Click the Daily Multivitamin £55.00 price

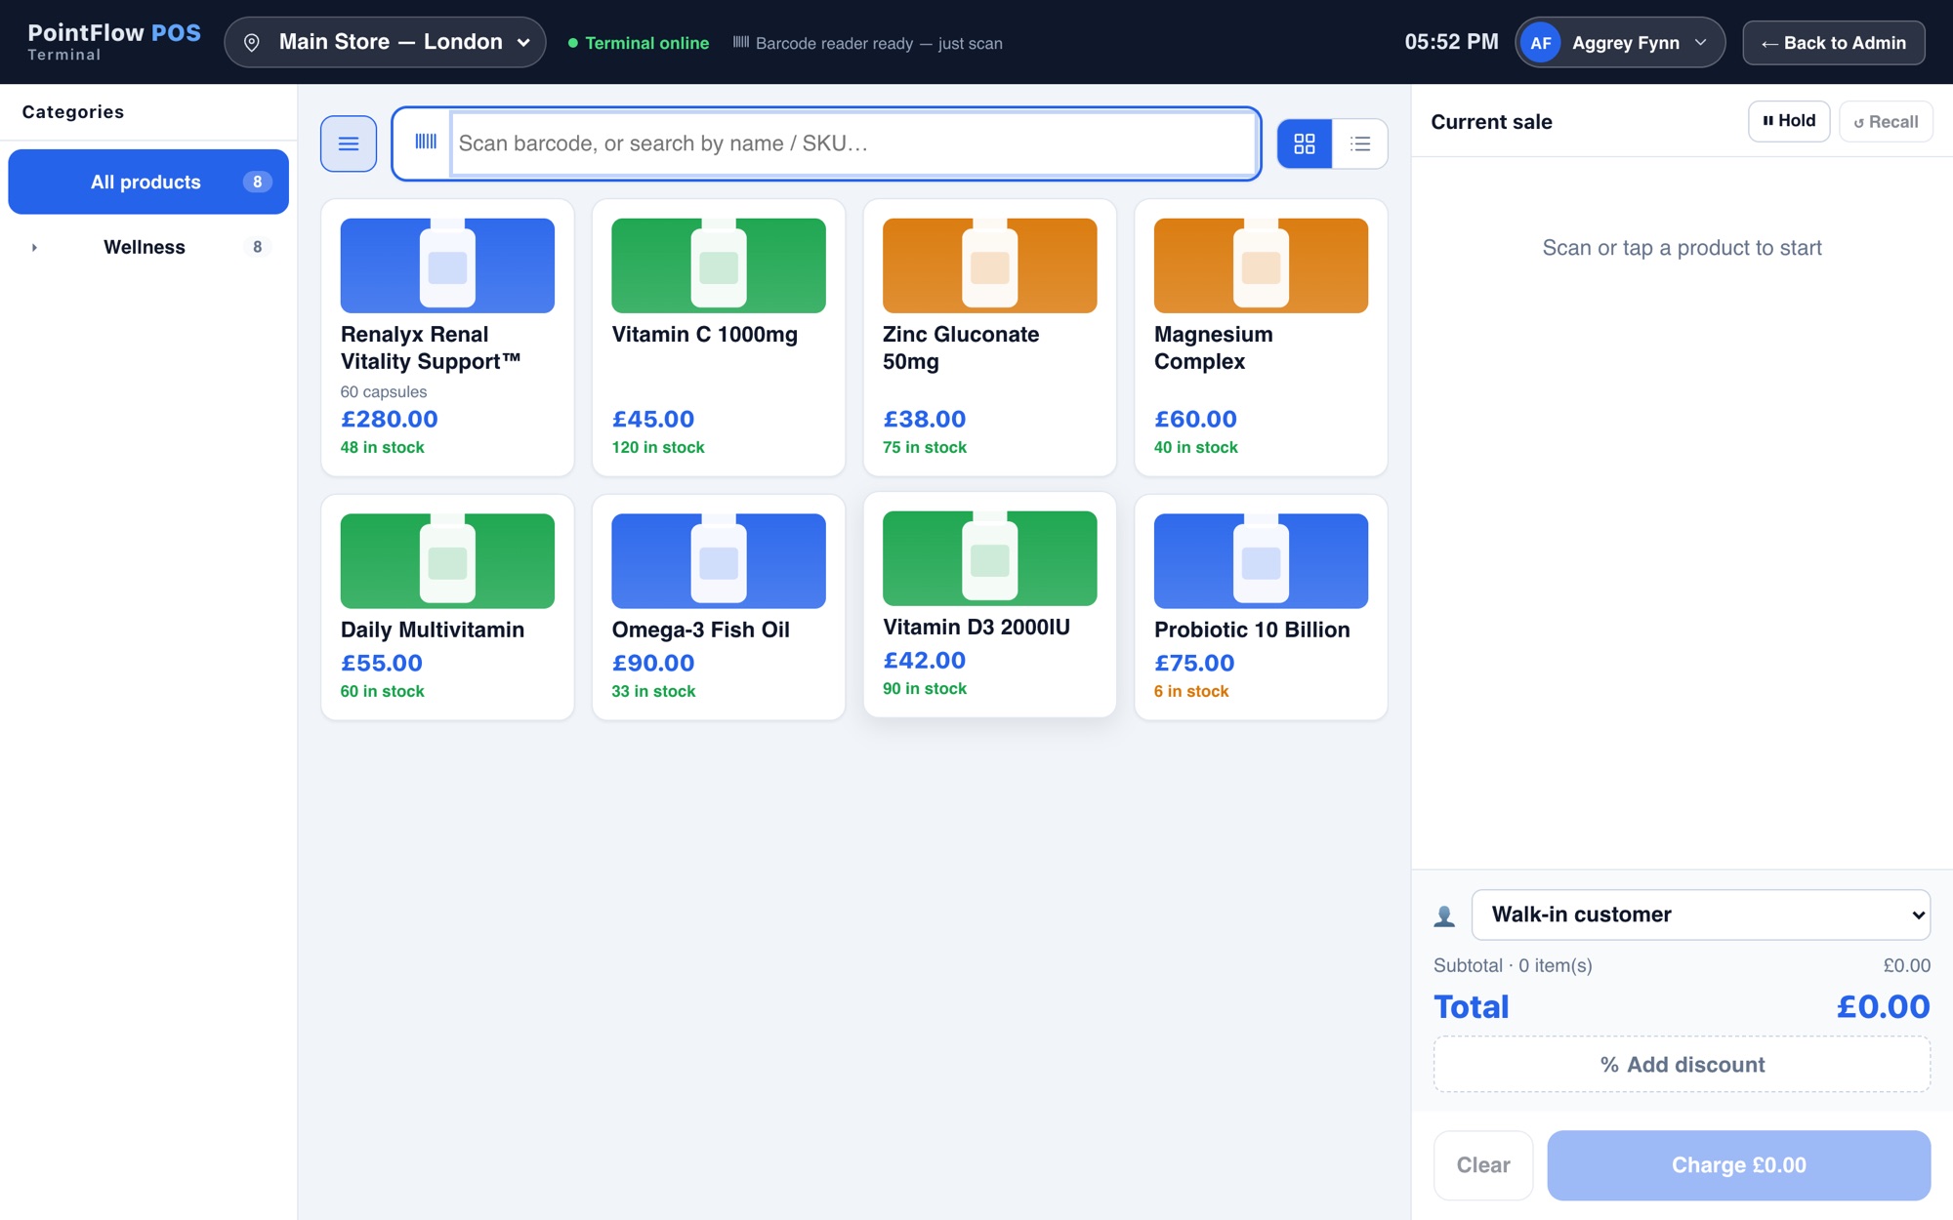click(x=382, y=663)
